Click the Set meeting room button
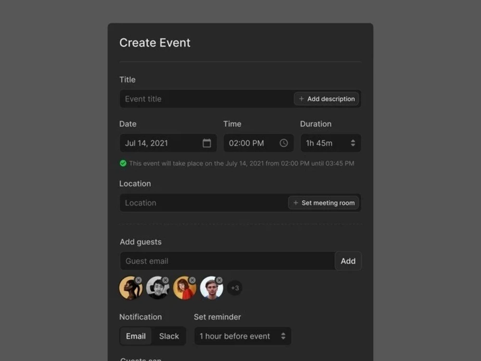Image resolution: width=481 pixels, height=361 pixels. click(x=324, y=203)
